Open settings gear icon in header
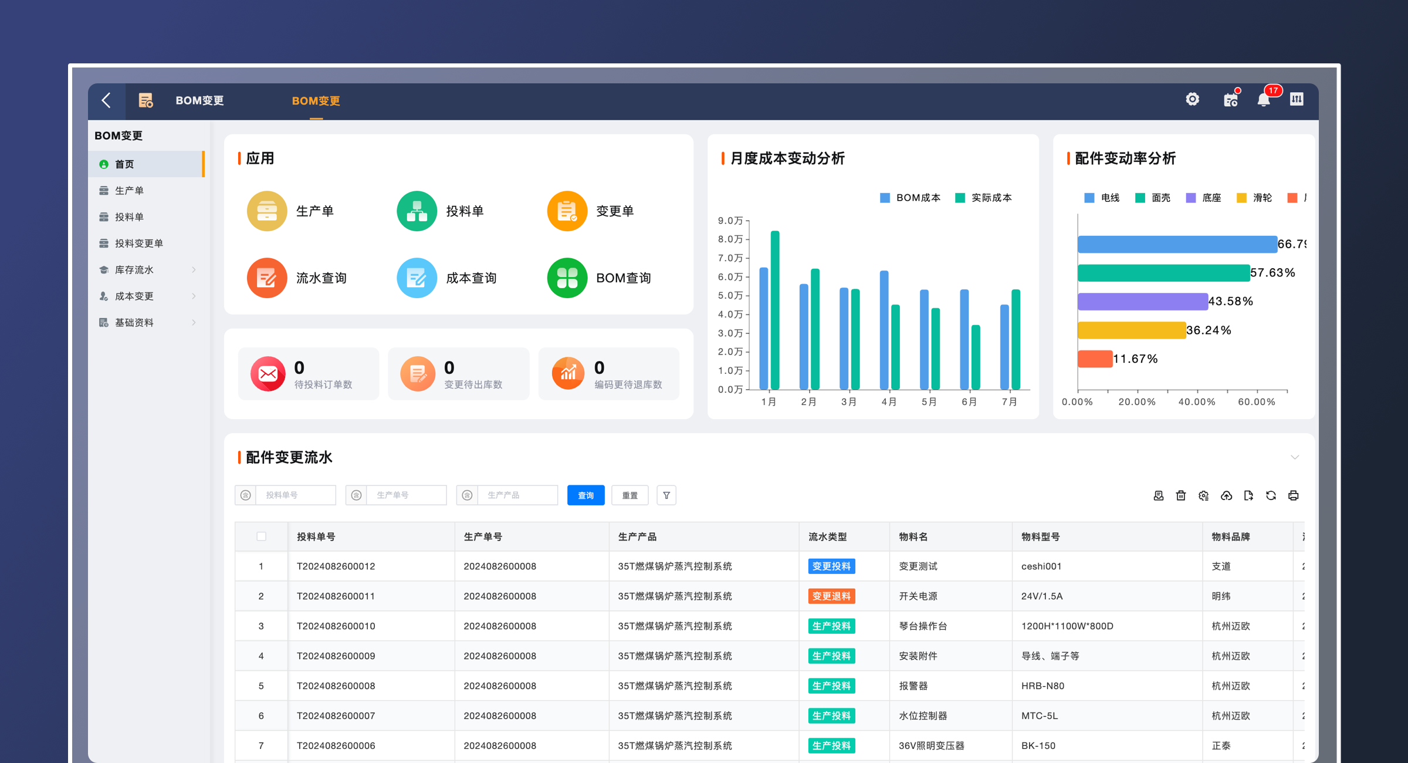 [1192, 100]
